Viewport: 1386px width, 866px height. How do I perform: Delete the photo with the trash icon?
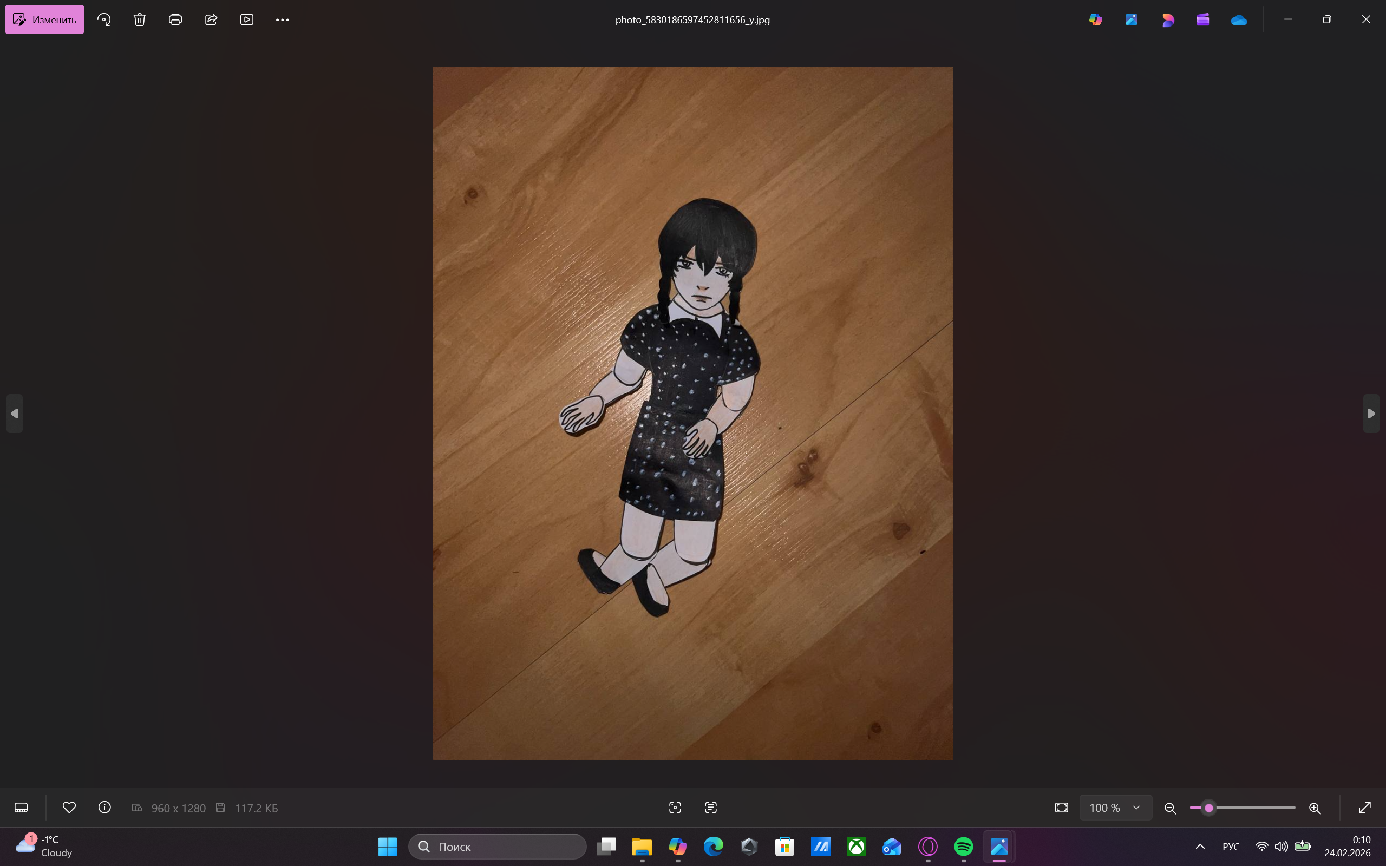pos(140,19)
